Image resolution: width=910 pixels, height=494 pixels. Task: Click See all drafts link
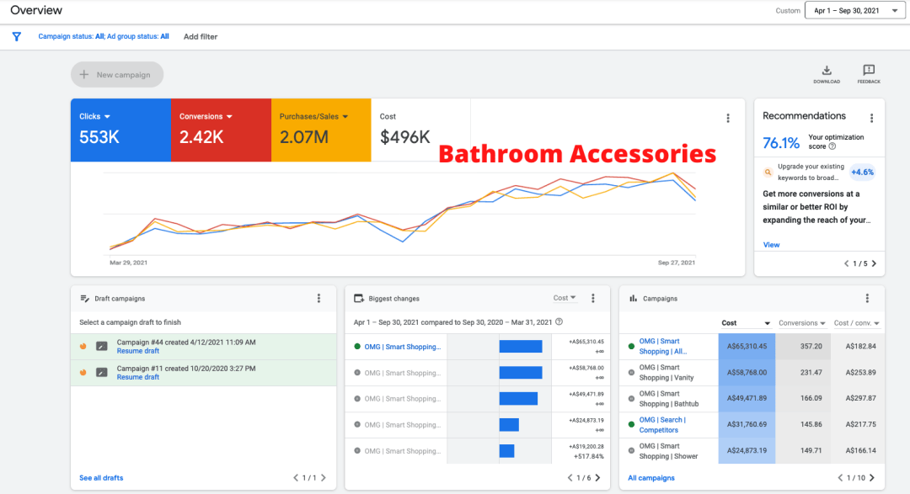(101, 478)
